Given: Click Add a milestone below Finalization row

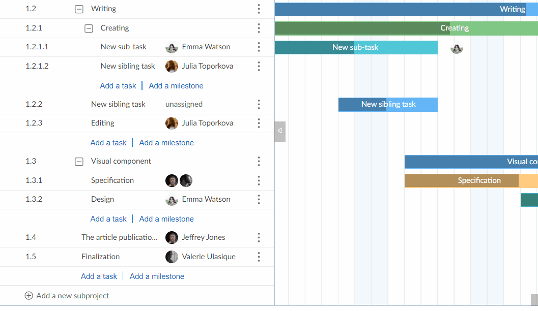Looking at the screenshot, I should [157, 276].
